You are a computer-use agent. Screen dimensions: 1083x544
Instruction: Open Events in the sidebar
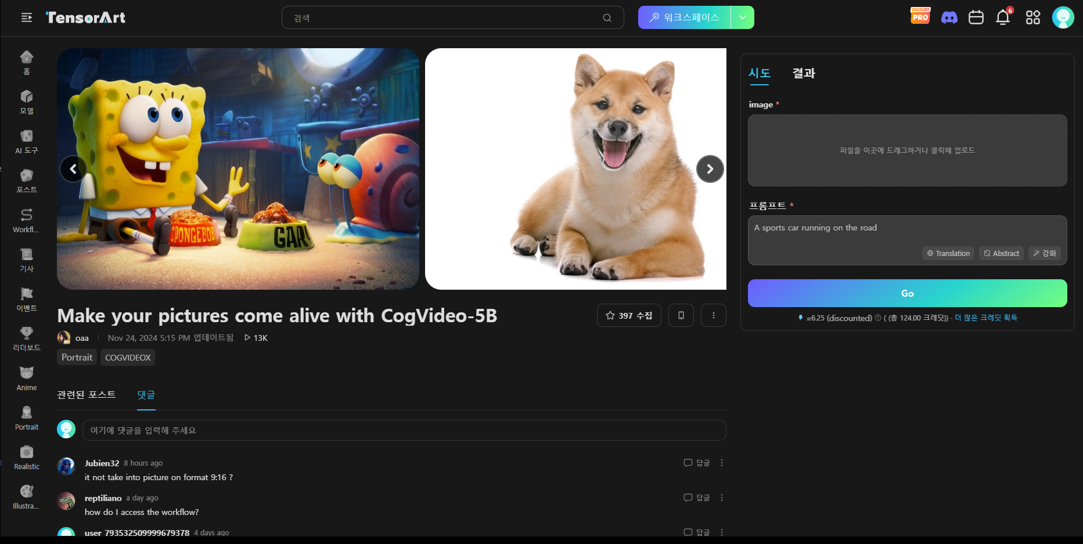coord(27,300)
